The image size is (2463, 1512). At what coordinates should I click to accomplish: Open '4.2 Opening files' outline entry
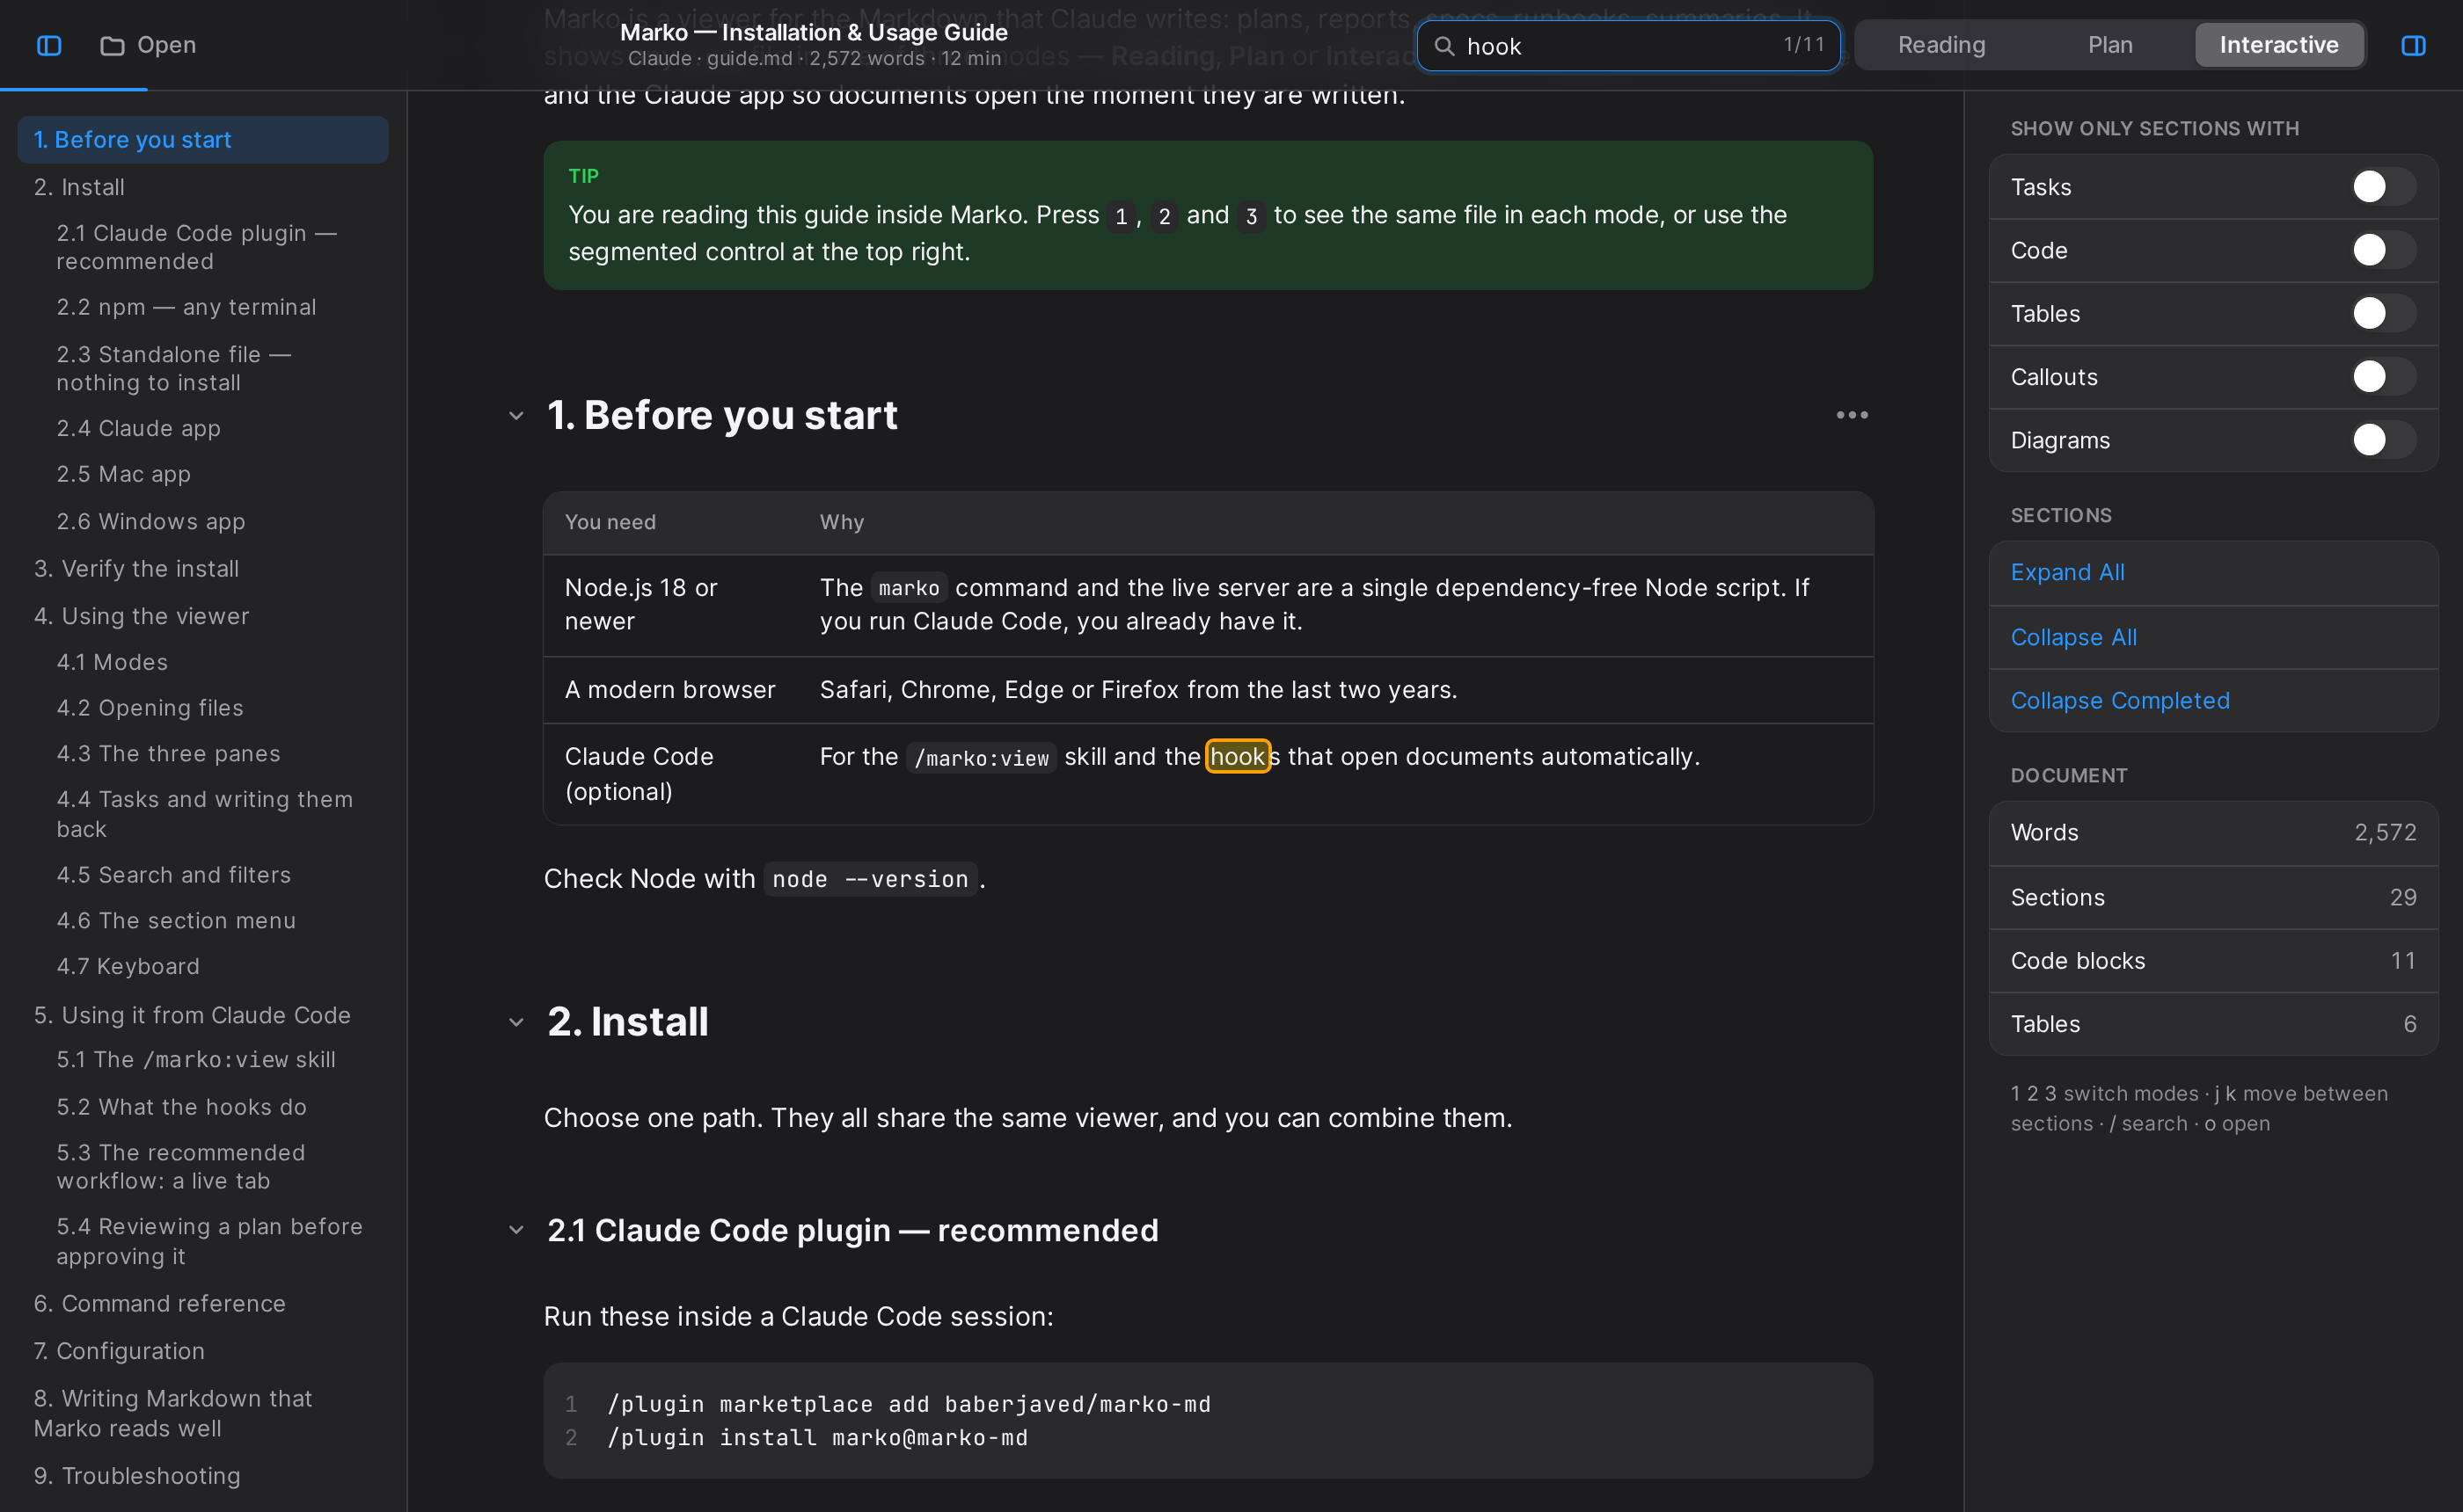pos(203,708)
